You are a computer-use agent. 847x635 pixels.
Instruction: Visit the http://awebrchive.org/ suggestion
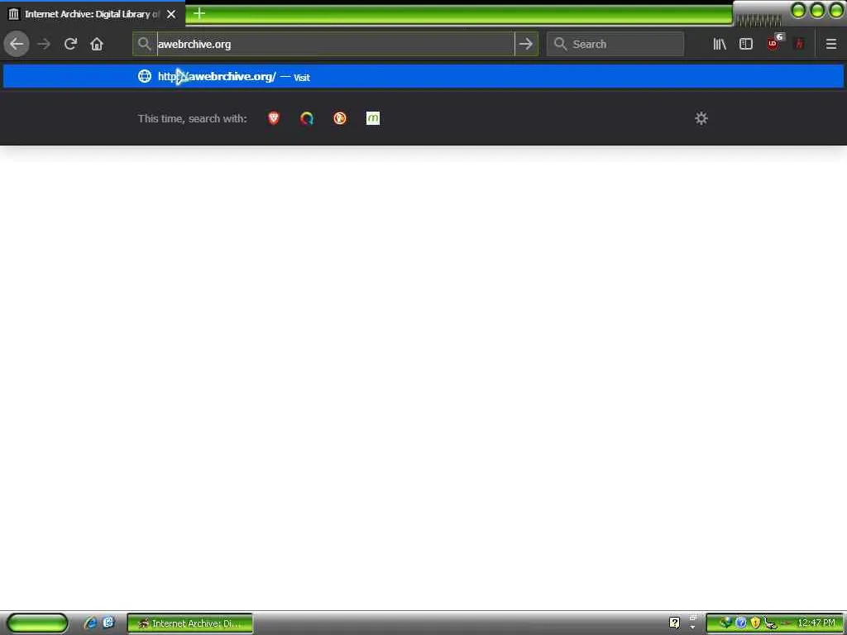pos(423,76)
